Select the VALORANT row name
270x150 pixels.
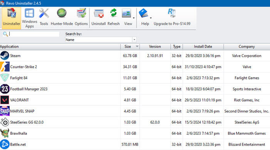pyautogui.click(x=19, y=100)
